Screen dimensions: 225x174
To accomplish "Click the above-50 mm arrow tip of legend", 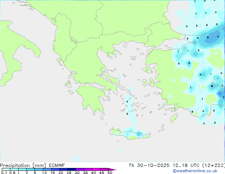I will click(112, 169).
